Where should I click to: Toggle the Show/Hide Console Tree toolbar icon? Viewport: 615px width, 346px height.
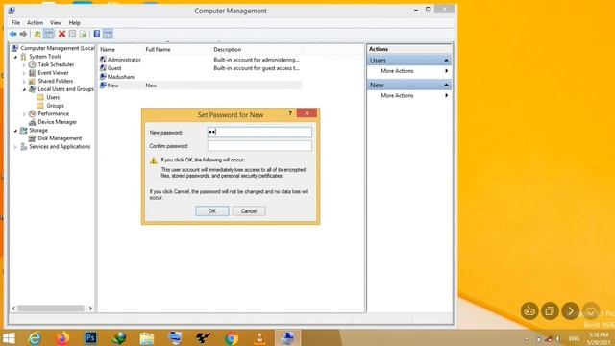click(x=49, y=35)
